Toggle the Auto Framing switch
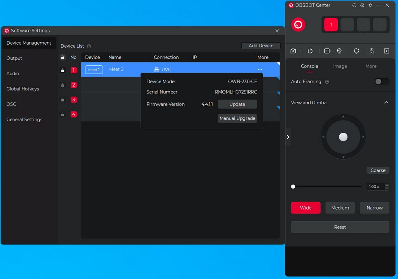The width and height of the screenshot is (398, 279). click(x=382, y=81)
